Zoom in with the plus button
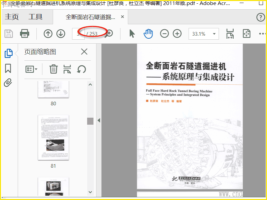This screenshot has height=200, width=267. point(177,34)
